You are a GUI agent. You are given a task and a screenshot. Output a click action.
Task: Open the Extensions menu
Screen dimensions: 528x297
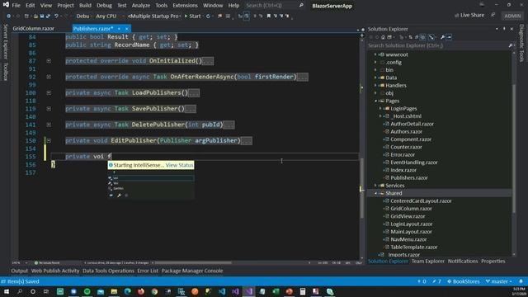click(185, 6)
